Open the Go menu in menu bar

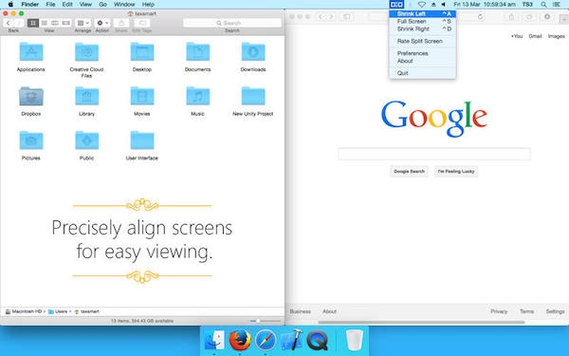tap(103, 5)
